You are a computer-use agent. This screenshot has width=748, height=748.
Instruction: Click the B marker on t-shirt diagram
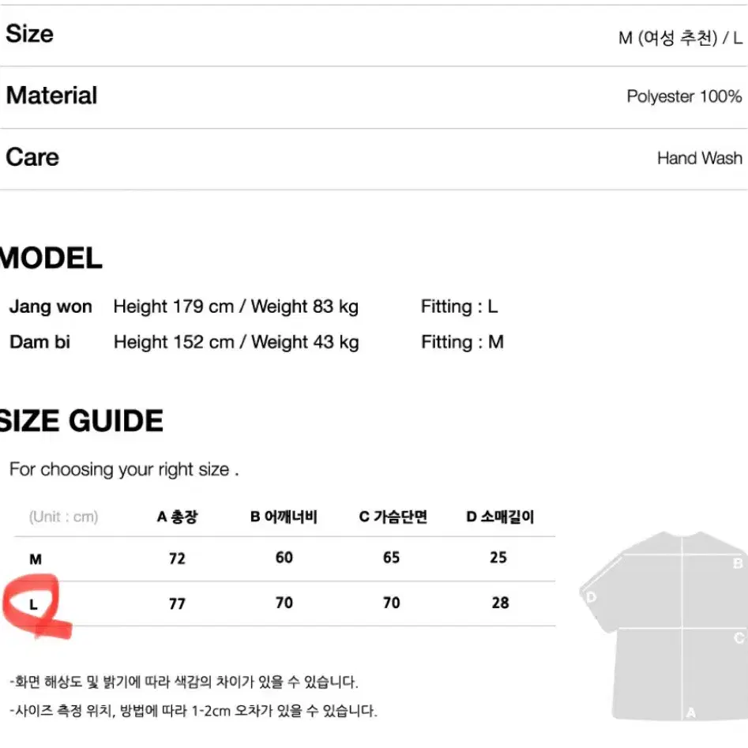point(738,563)
